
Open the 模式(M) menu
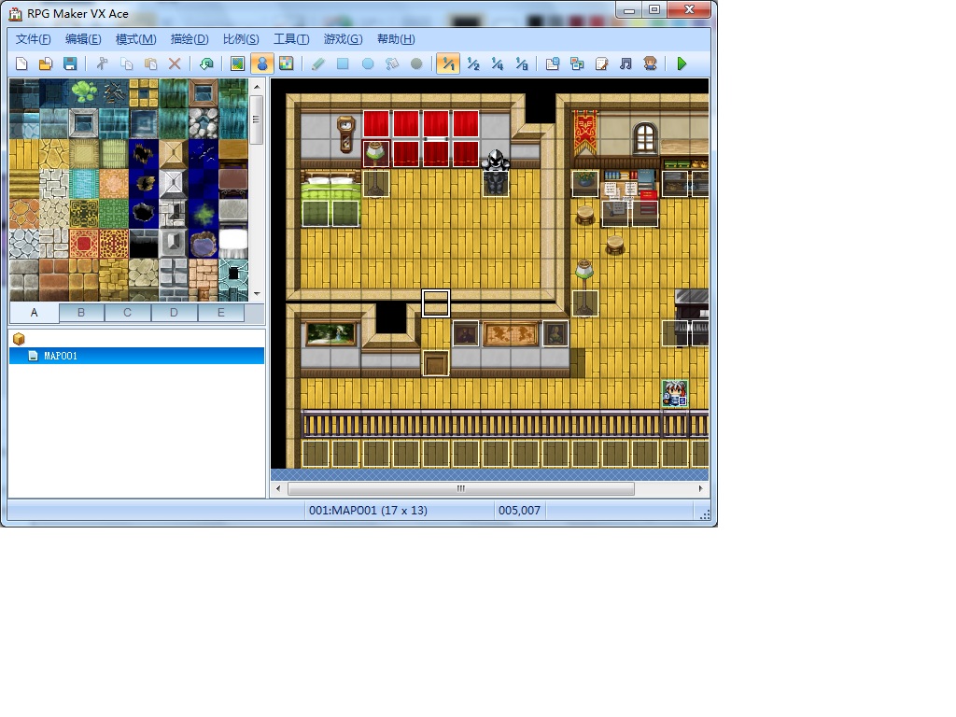click(136, 39)
